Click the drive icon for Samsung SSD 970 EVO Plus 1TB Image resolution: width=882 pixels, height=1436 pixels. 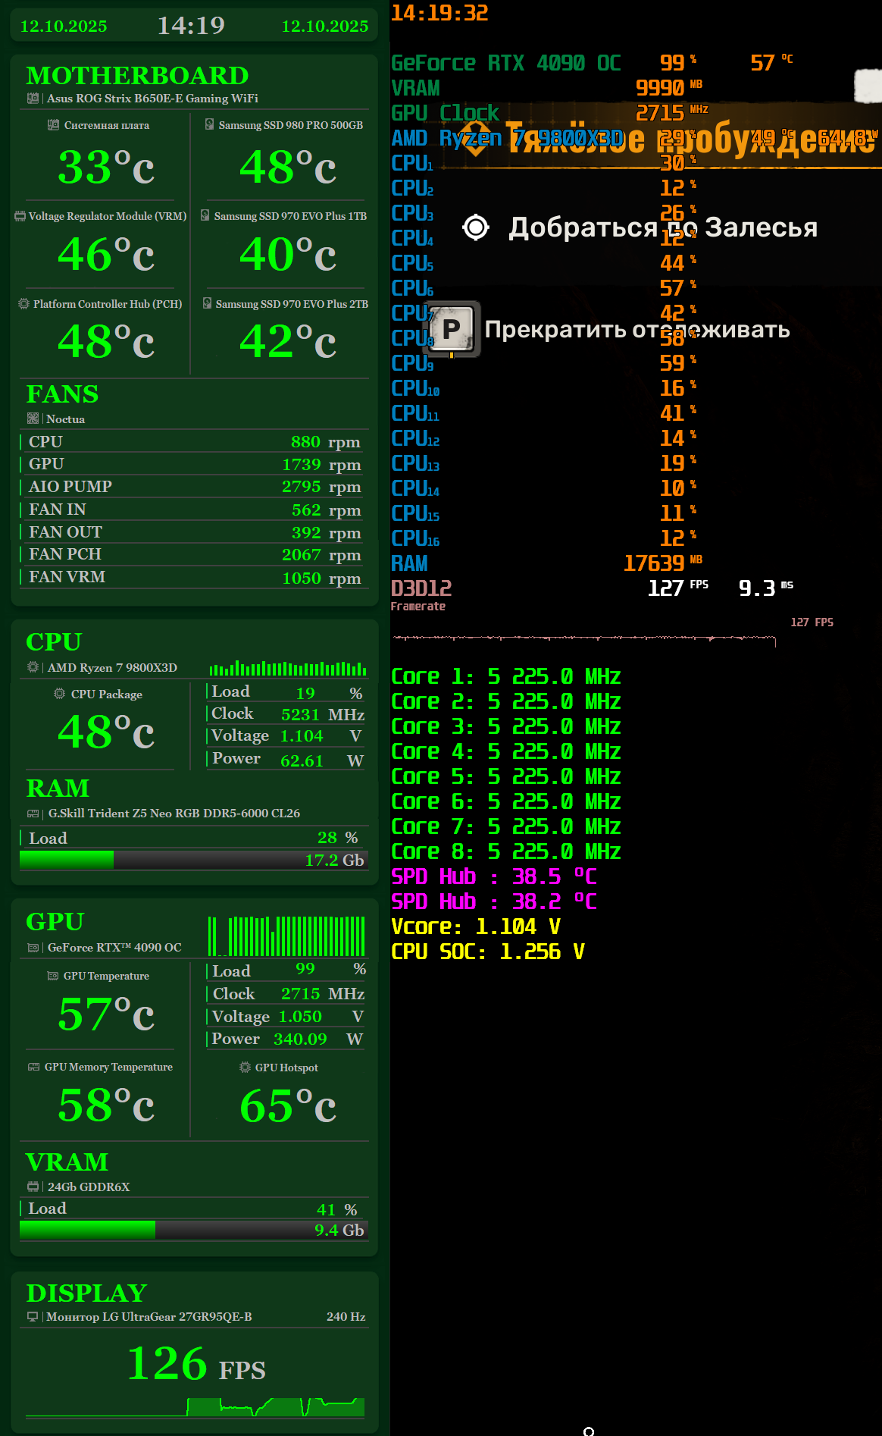pos(205,215)
